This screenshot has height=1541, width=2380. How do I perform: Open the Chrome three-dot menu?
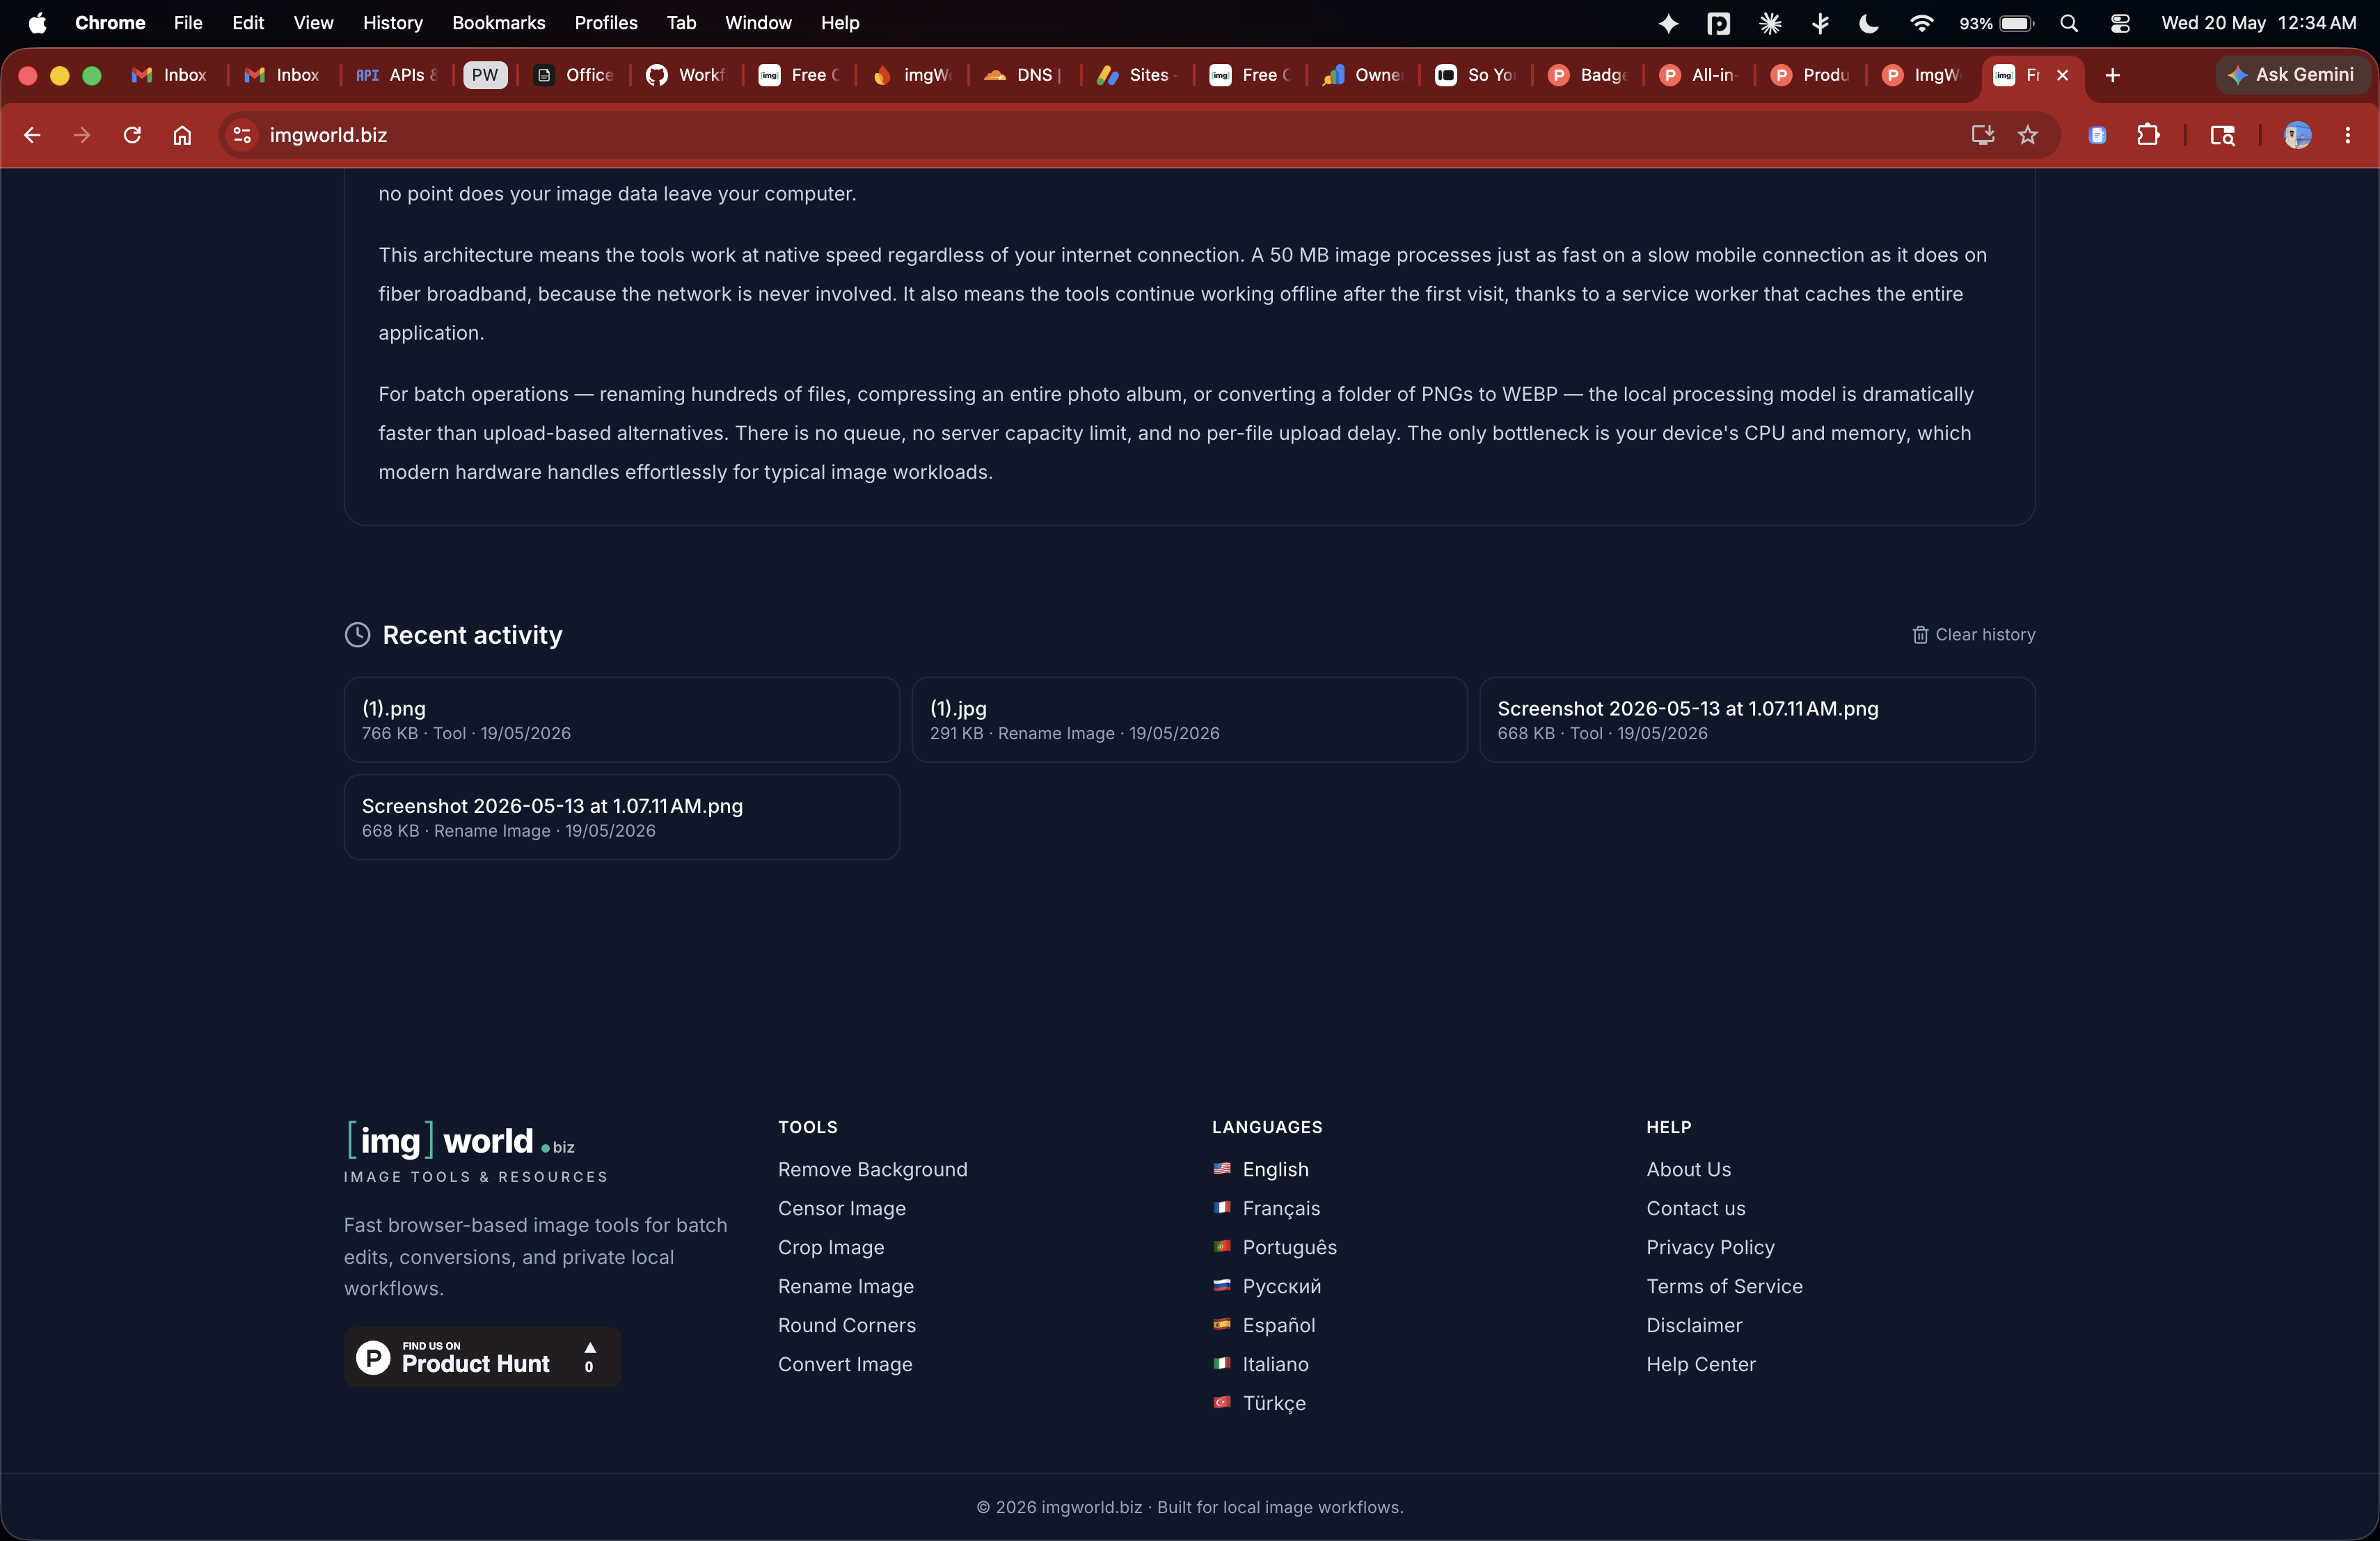pyautogui.click(x=2348, y=135)
